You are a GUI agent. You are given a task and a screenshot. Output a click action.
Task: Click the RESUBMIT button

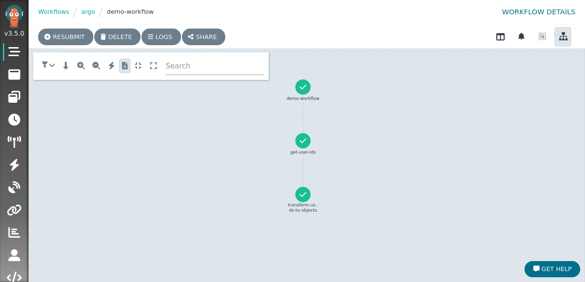click(x=65, y=37)
